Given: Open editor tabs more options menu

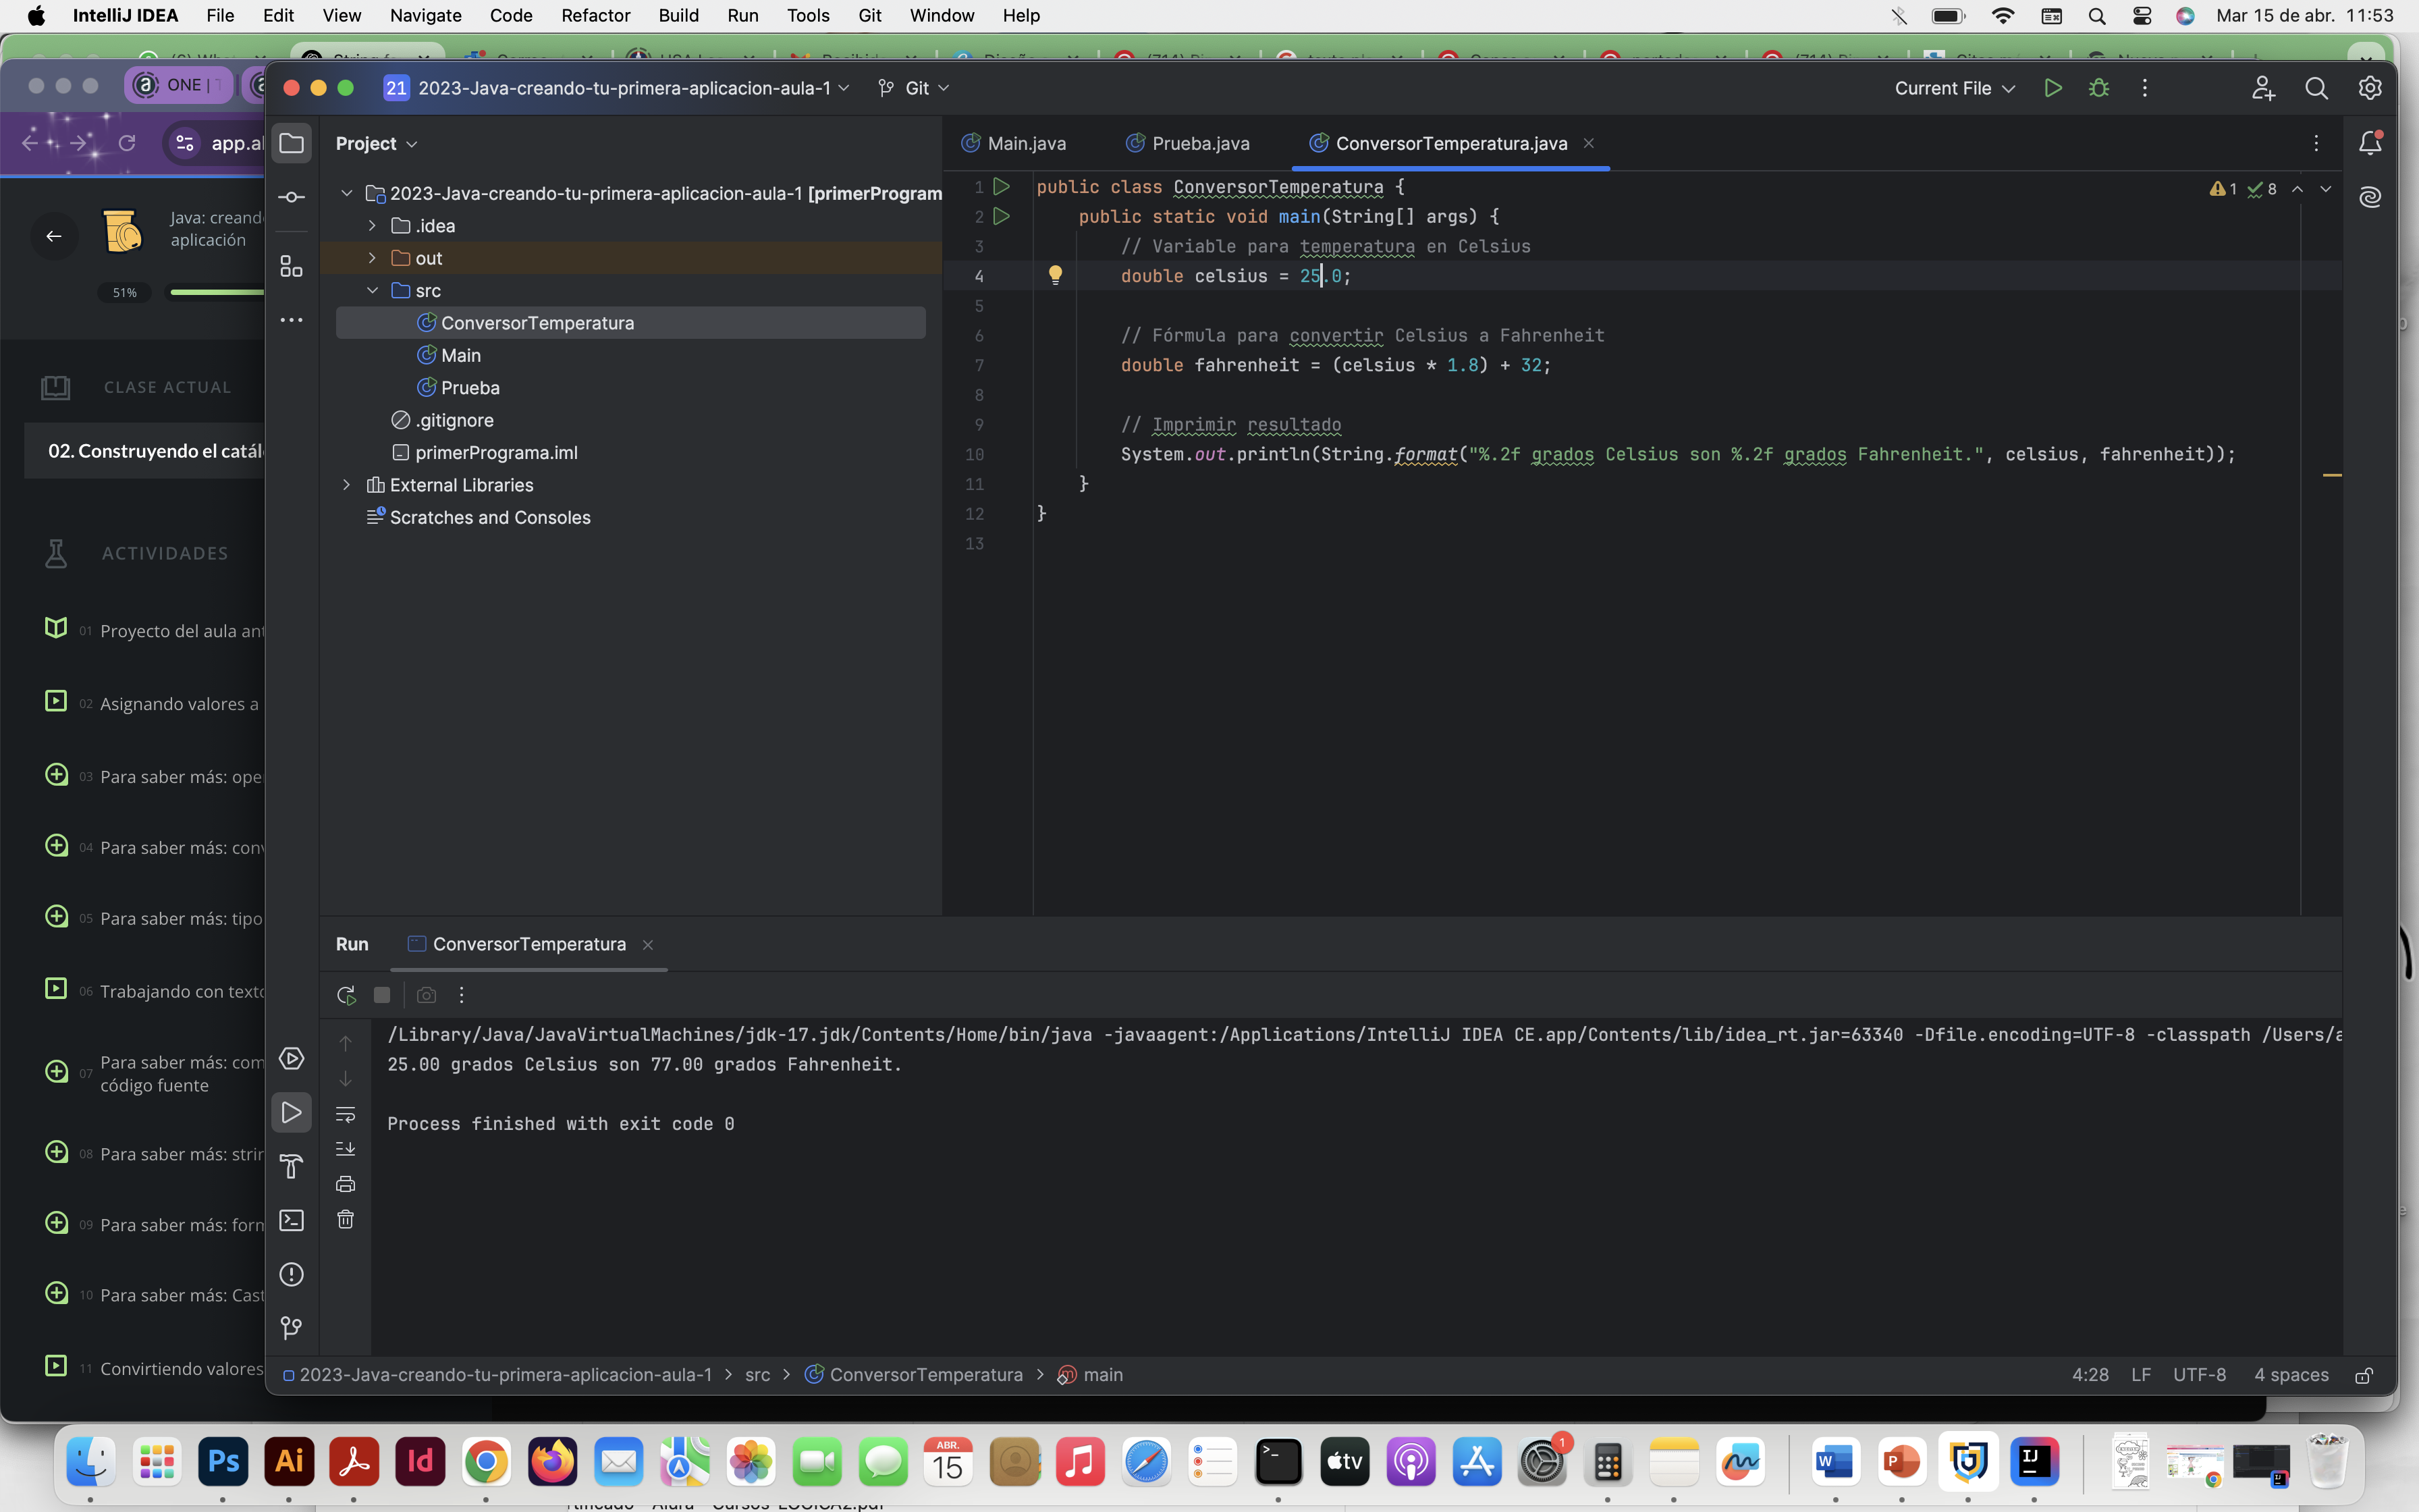Looking at the screenshot, I should click(x=2316, y=143).
